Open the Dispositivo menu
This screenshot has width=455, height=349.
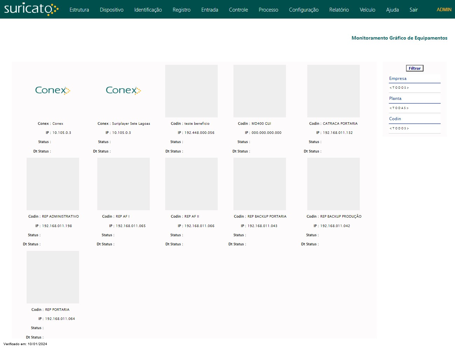[112, 10]
